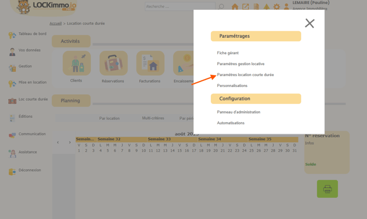Screen dimensions: 367x219
Task: Click the document icon in header
Action: click(256, 7)
